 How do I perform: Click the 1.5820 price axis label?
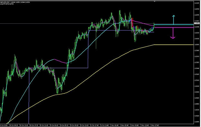click(197, 116)
